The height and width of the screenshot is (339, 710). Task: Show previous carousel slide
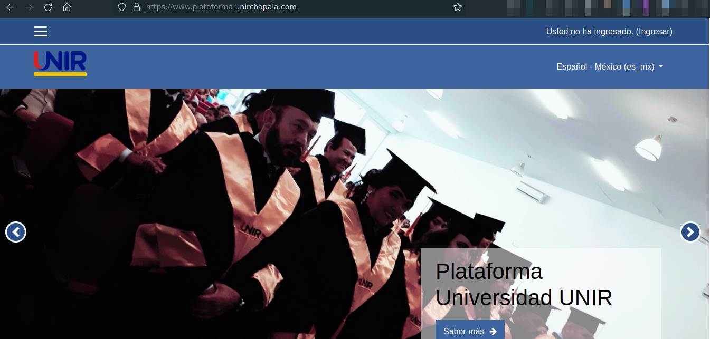point(16,232)
